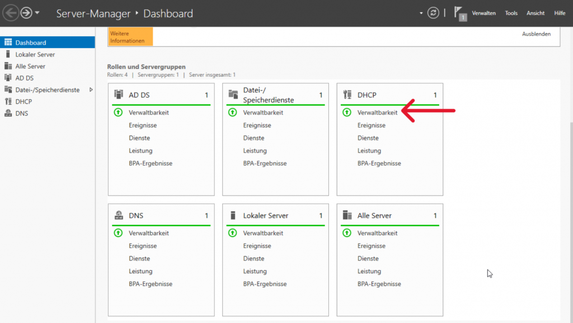Open Verwaltbarkeit in DHCP tile
Screen dimensions: 573x323
(x=377, y=112)
